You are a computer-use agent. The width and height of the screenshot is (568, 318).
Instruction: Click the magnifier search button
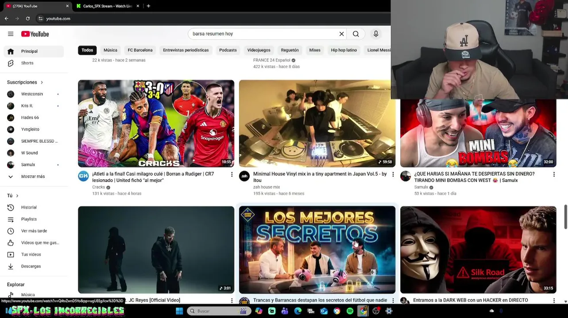click(x=355, y=34)
